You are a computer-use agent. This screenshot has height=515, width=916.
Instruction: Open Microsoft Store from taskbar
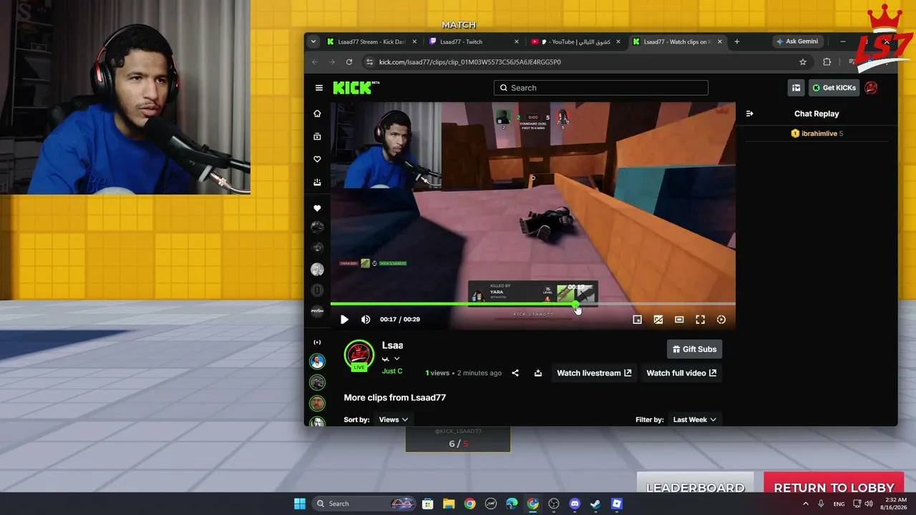[x=428, y=504]
